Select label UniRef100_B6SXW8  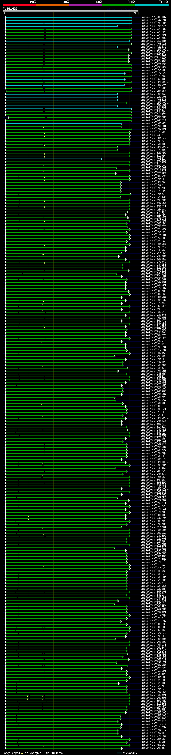coord(153,79)
